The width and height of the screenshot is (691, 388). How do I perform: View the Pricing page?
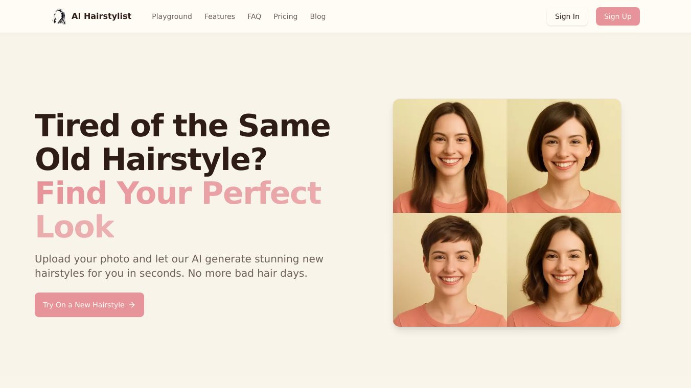coord(285,16)
